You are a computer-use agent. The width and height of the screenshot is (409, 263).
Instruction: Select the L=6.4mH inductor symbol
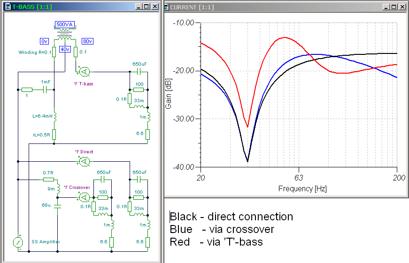pyautogui.click(x=55, y=117)
